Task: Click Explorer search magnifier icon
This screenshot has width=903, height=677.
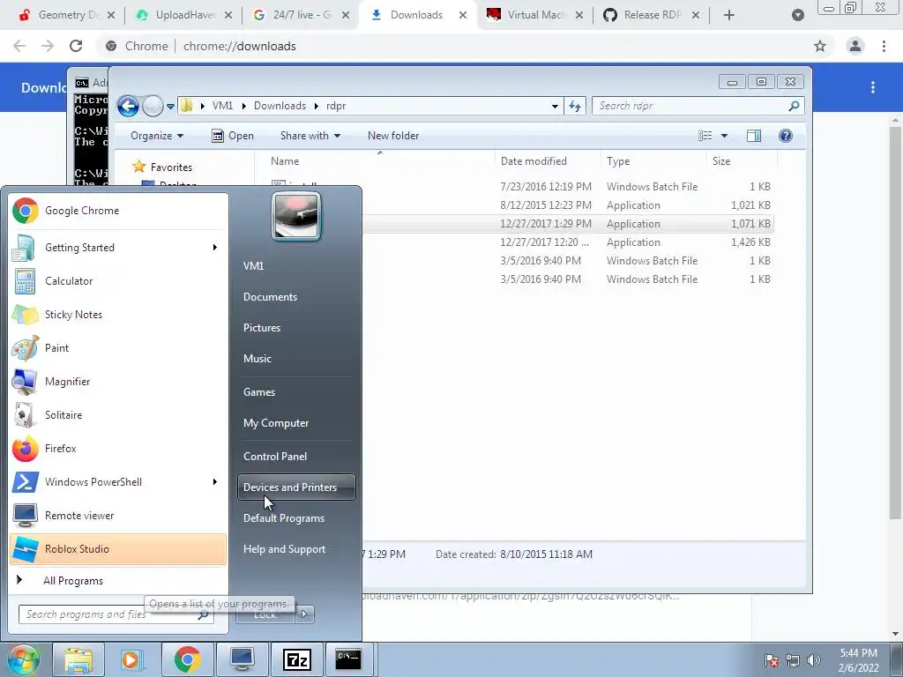Action: [x=794, y=106]
